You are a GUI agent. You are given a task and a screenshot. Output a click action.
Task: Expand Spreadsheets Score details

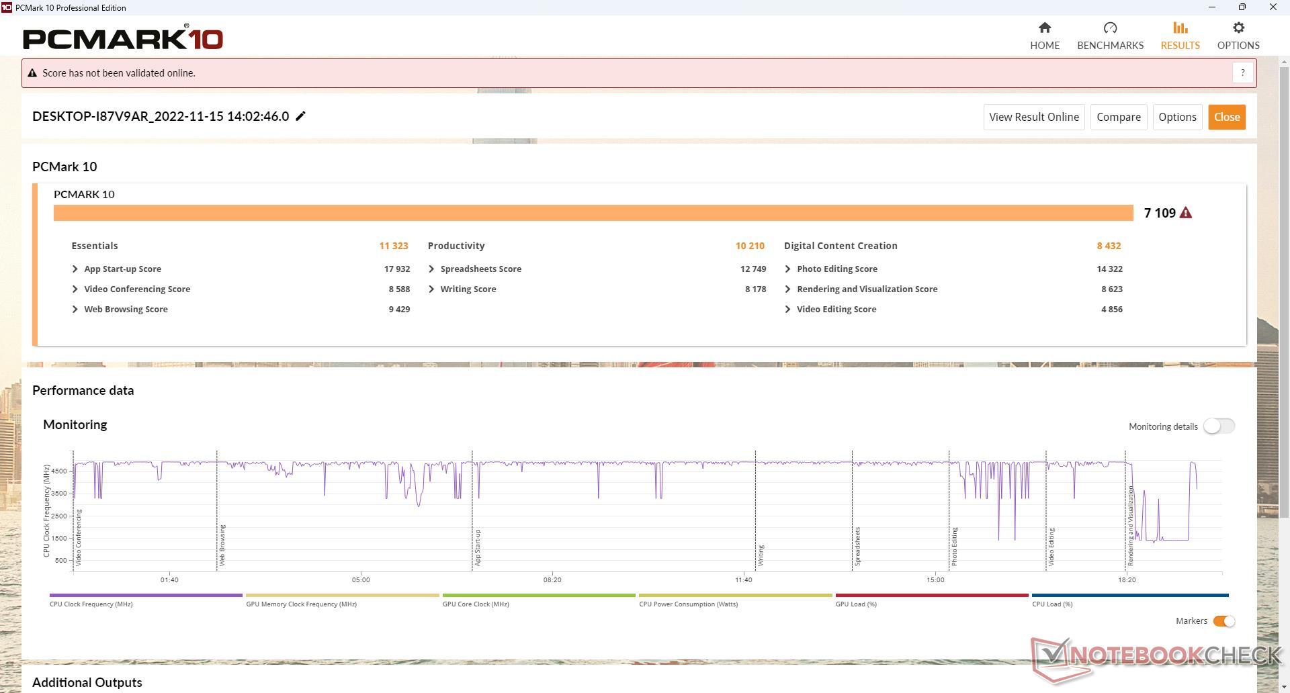click(431, 269)
